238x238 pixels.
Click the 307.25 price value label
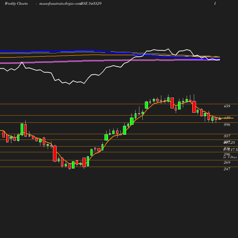[229, 142]
